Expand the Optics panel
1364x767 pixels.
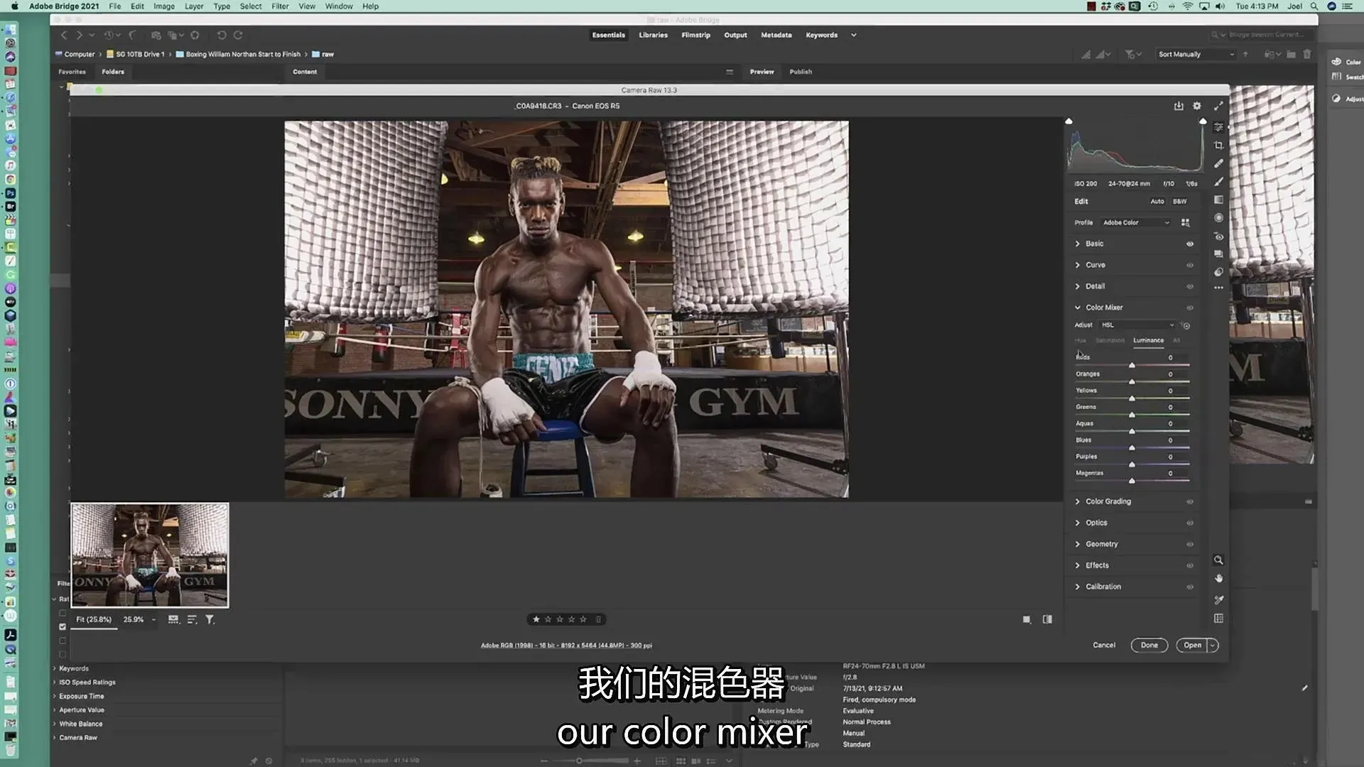click(1095, 523)
